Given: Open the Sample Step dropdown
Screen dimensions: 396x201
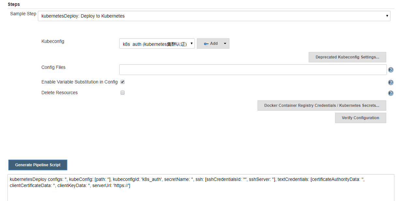Looking at the screenshot, I should tap(214, 16).
